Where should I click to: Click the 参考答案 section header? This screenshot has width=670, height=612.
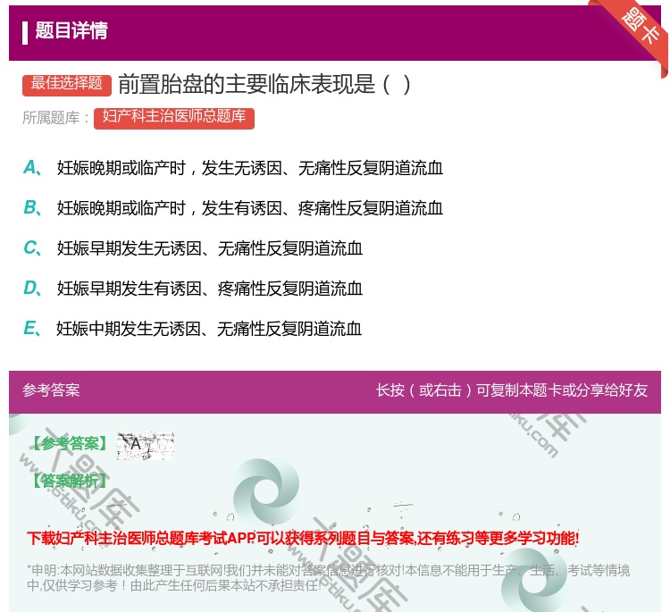coord(51,390)
